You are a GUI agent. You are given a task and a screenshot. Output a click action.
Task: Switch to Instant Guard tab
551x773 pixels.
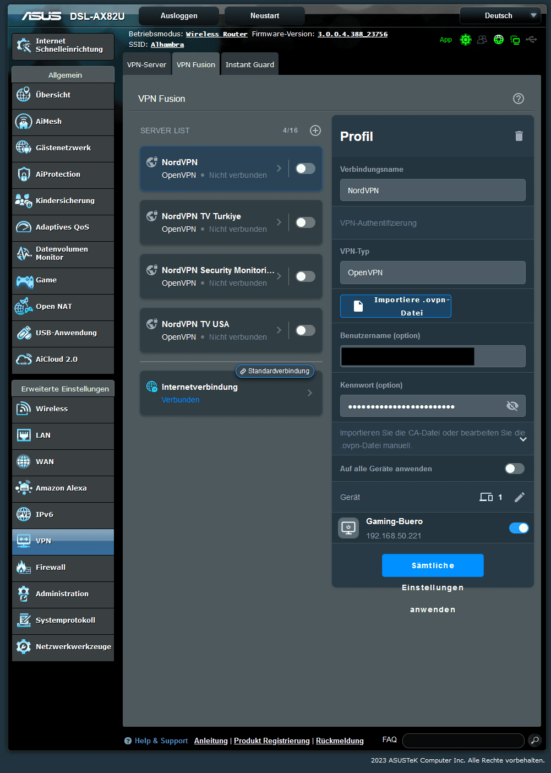(x=250, y=64)
